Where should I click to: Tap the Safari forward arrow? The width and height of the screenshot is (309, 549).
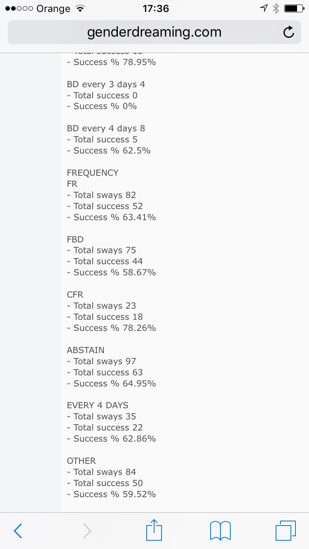[x=87, y=531]
